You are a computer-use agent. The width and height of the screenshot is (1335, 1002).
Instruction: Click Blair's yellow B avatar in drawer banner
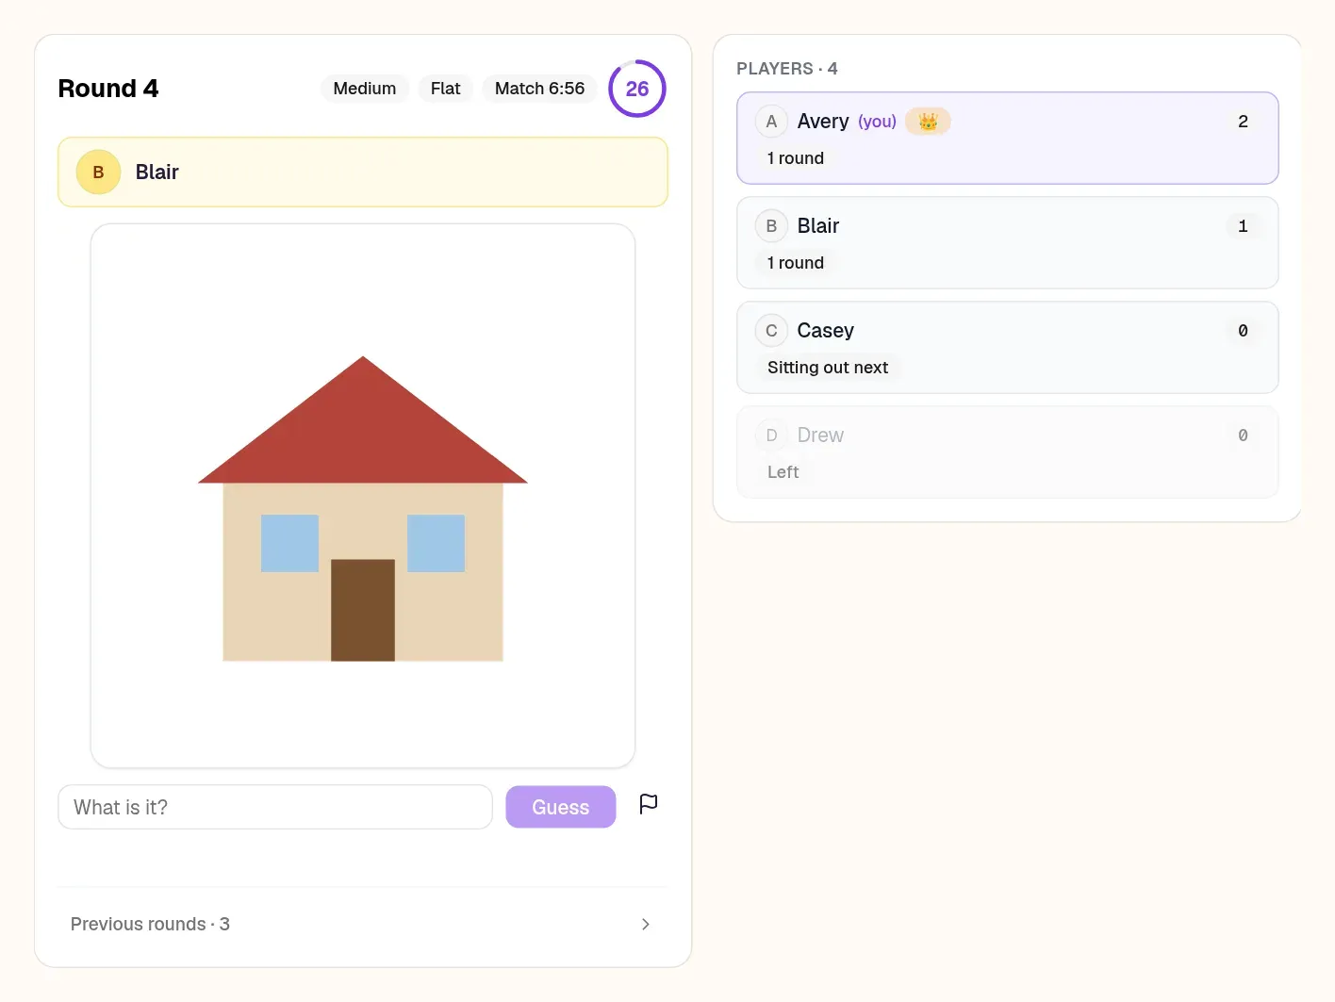tap(98, 172)
